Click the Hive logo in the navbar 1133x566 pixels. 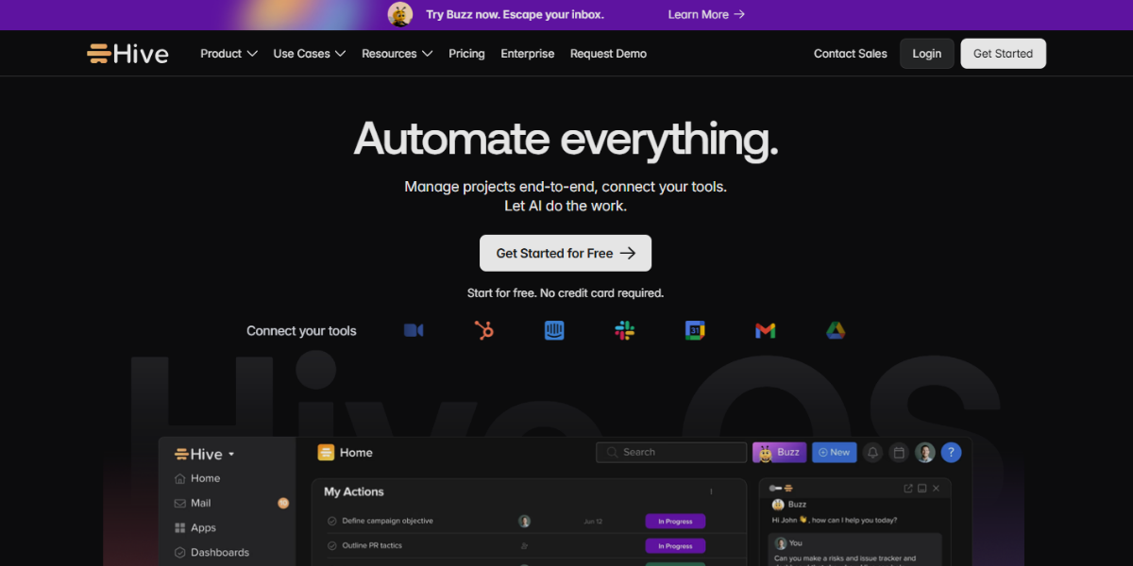point(127,54)
